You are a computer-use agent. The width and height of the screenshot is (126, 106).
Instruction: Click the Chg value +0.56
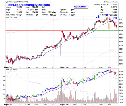coord(115,10)
